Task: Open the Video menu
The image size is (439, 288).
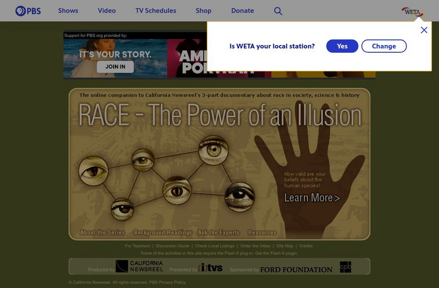Action: (106, 10)
